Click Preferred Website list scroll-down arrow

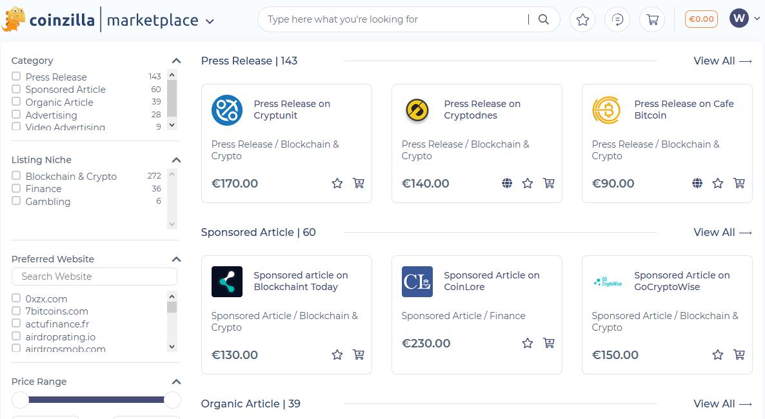(172, 347)
